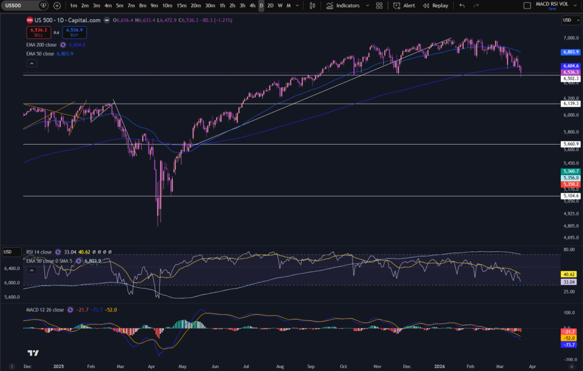Open the Indicators dialog
This screenshot has height=371, width=583.
click(x=343, y=6)
